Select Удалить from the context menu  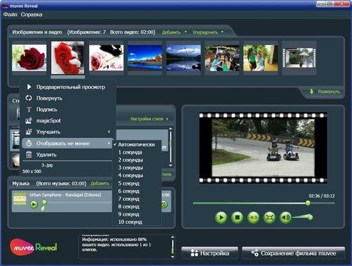point(47,155)
